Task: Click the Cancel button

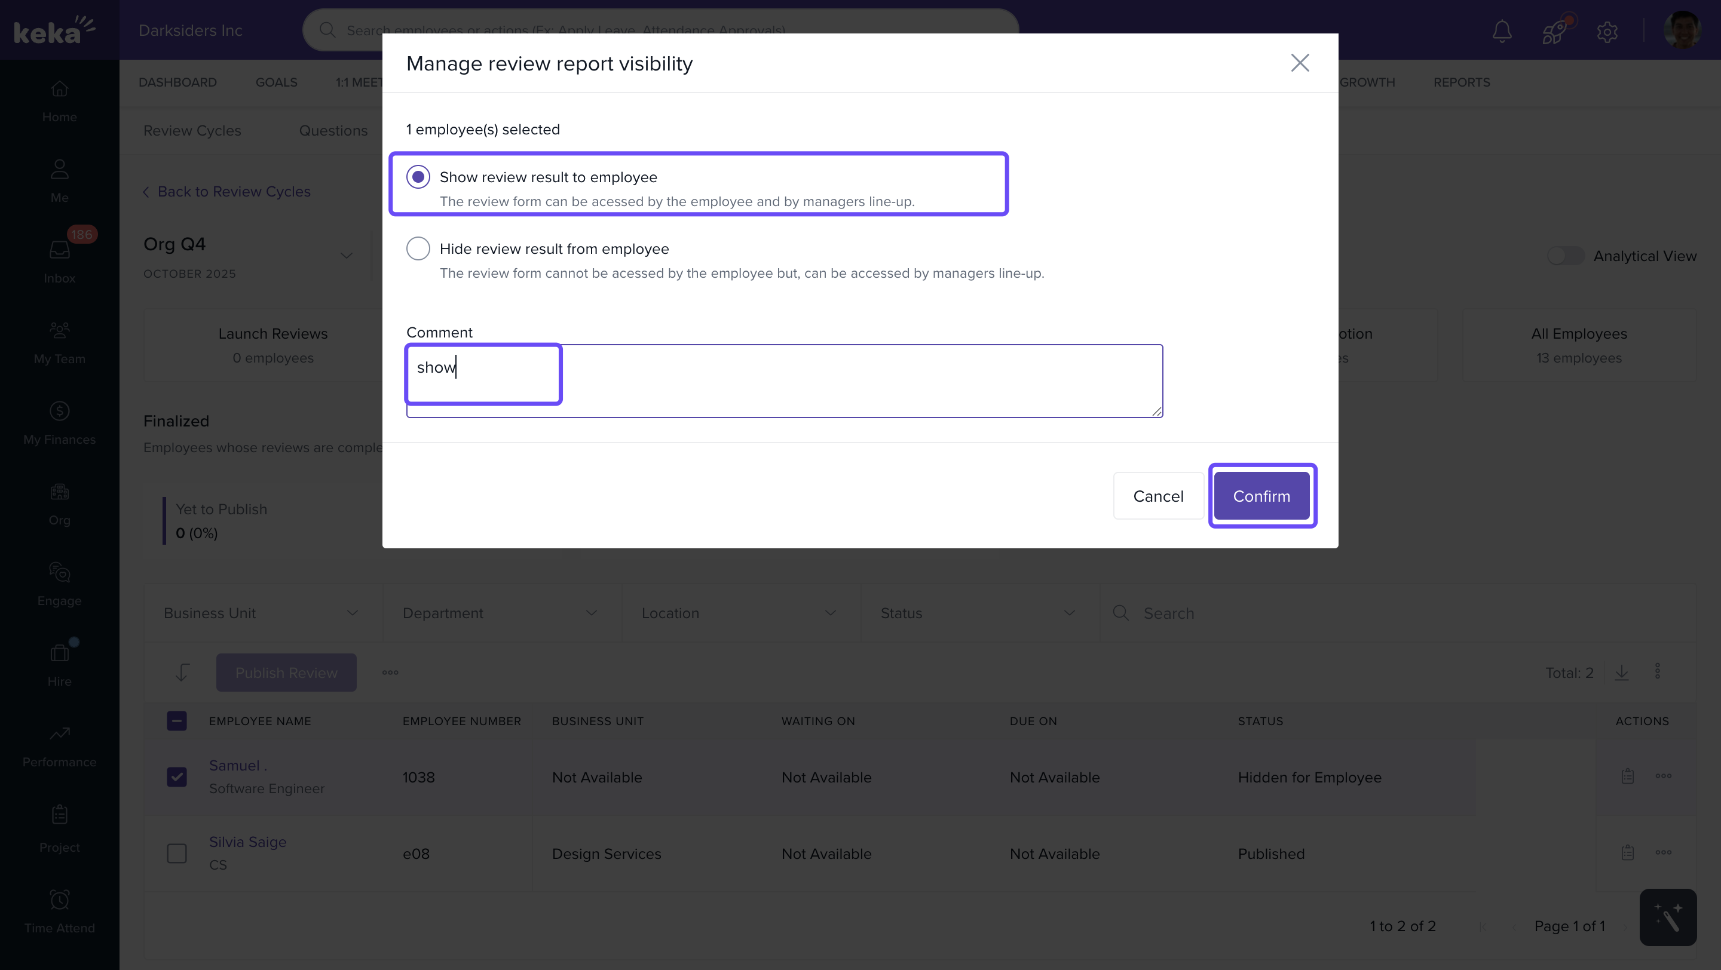Action: tap(1158, 496)
